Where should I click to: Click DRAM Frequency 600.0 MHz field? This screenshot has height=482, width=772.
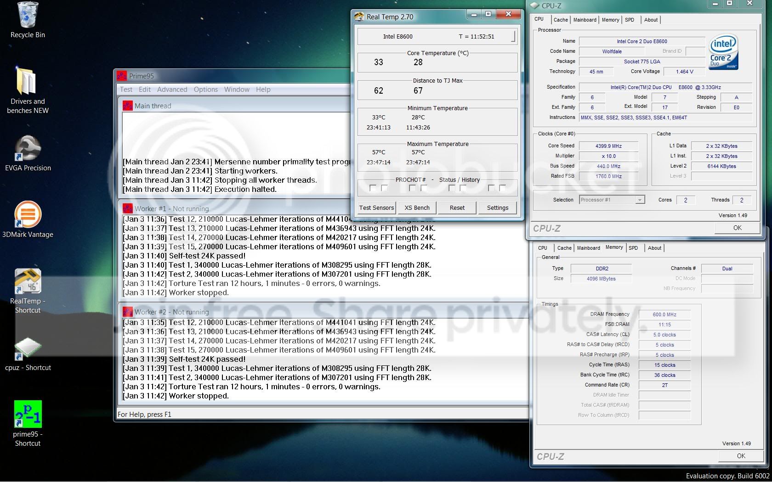point(664,314)
